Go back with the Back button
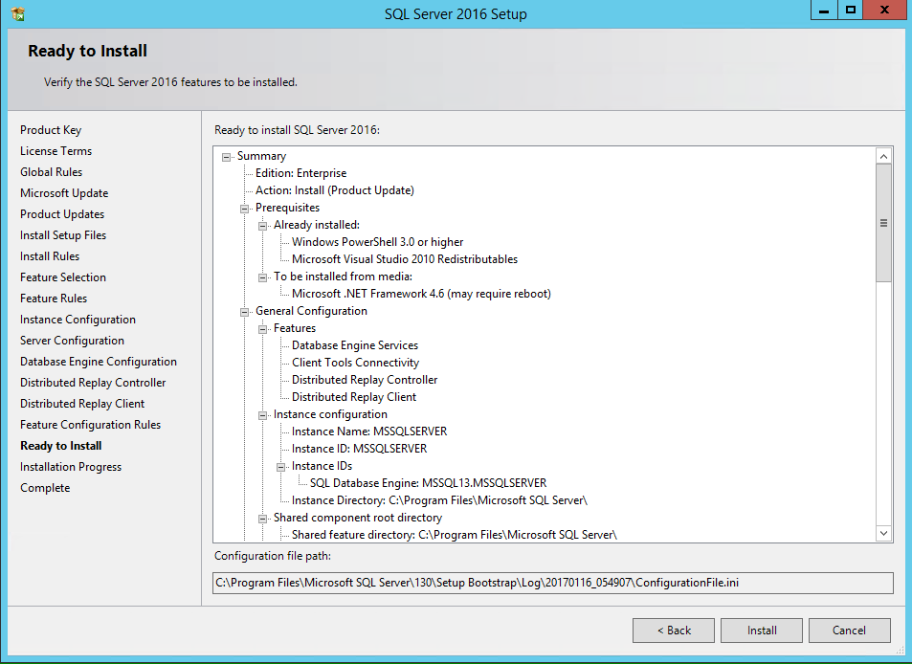Image resolution: width=912 pixels, height=664 pixels. point(674,631)
